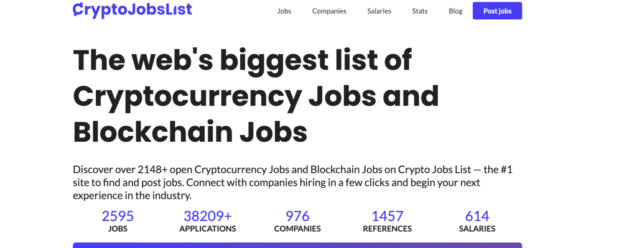Visit the Blog link
The height and width of the screenshot is (248, 622).
(x=455, y=11)
